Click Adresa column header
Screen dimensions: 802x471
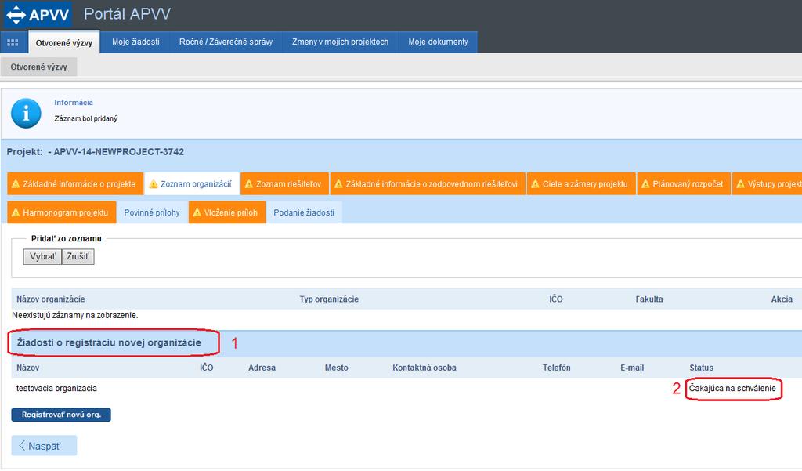(x=262, y=368)
